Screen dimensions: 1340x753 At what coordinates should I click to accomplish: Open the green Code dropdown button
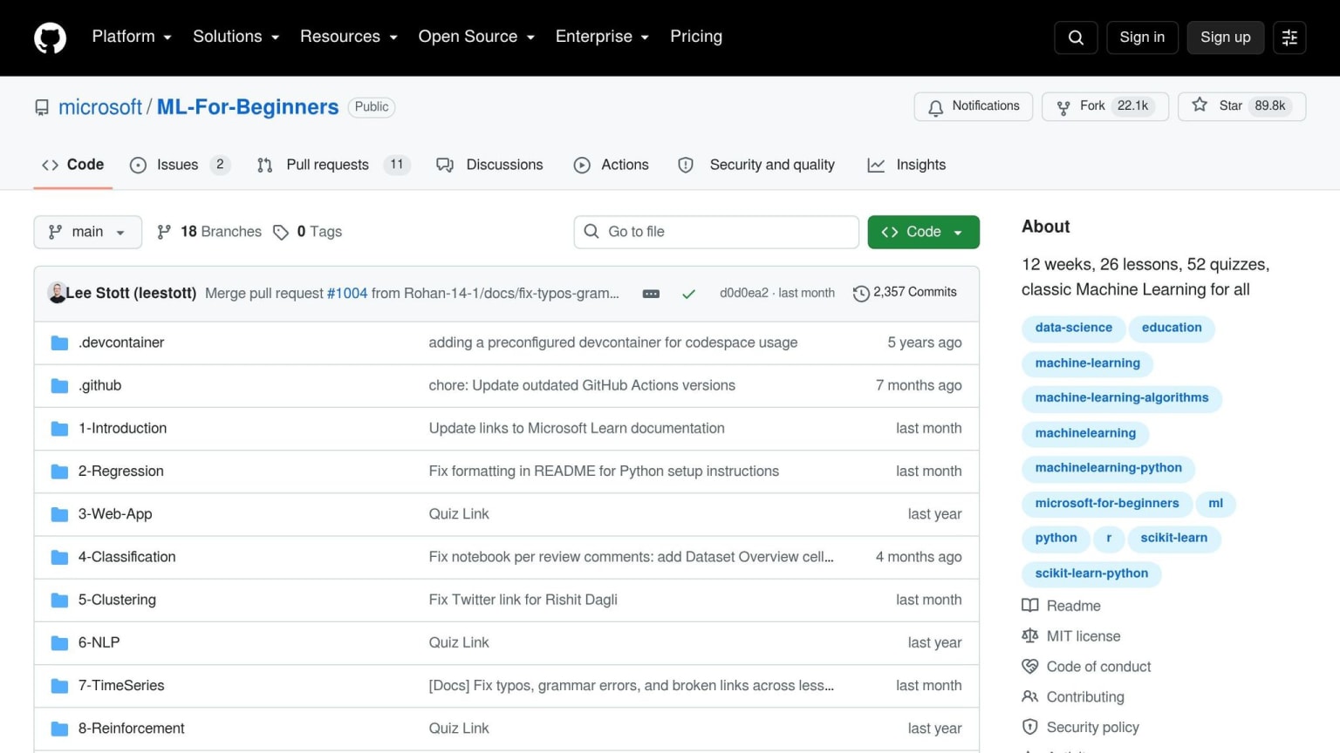[923, 232]
